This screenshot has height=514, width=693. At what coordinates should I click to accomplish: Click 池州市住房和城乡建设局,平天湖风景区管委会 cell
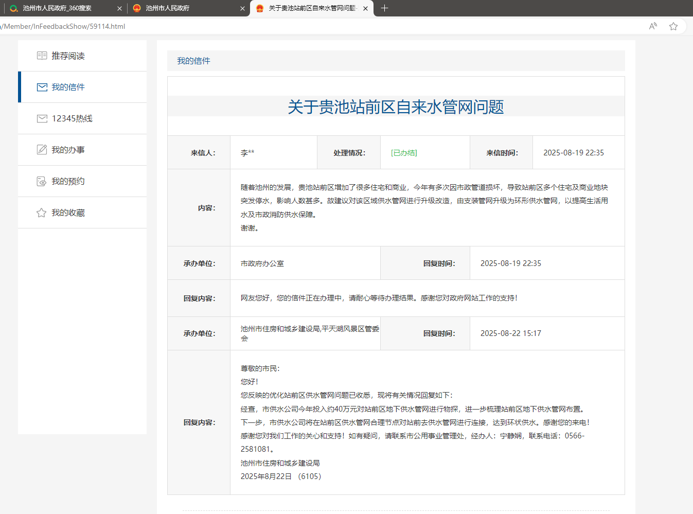[305, 333]
